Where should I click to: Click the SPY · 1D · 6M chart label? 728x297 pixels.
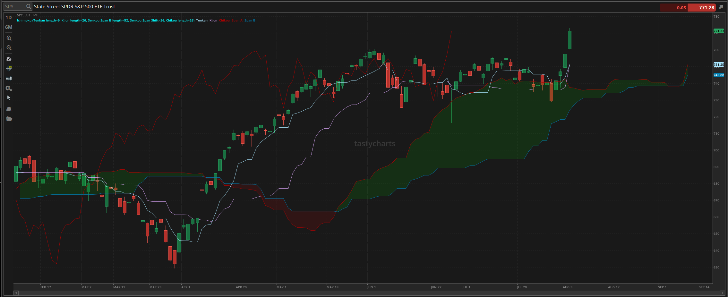(x=27, y=15)
